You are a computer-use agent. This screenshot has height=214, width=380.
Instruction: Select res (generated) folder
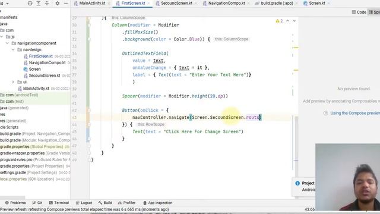(x=13, y=121)
